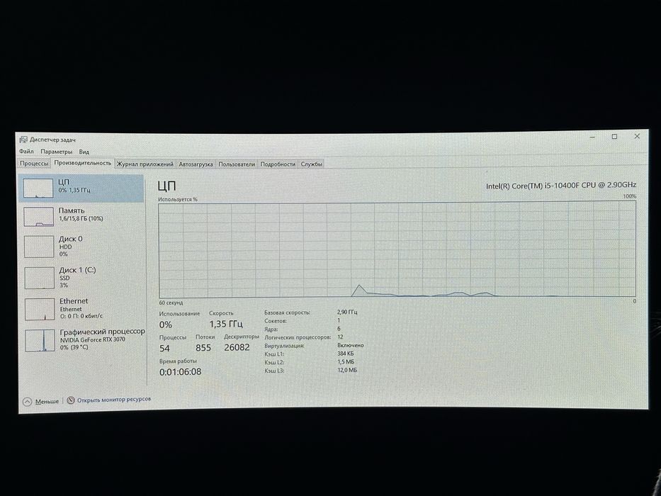Click the Меньше collapse arrow icon
The image size is (661, 496).
coord(28,402)
